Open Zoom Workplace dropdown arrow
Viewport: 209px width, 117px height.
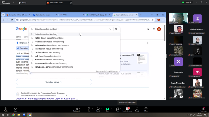(x=14, y=2)
